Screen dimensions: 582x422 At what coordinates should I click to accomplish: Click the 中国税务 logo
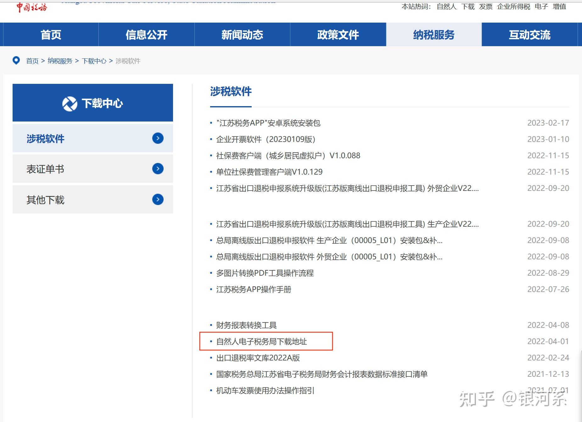click(32, 7)
